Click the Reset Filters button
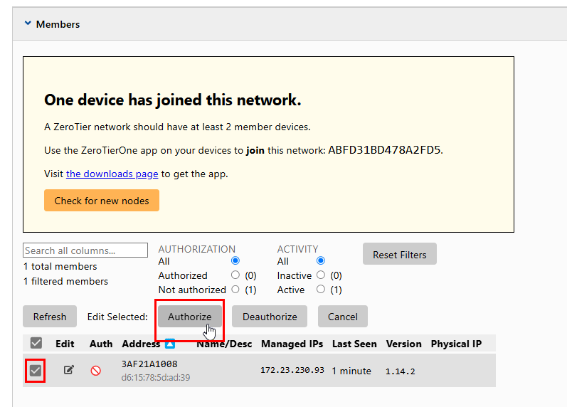567x407 pixels. pos(399,255)
